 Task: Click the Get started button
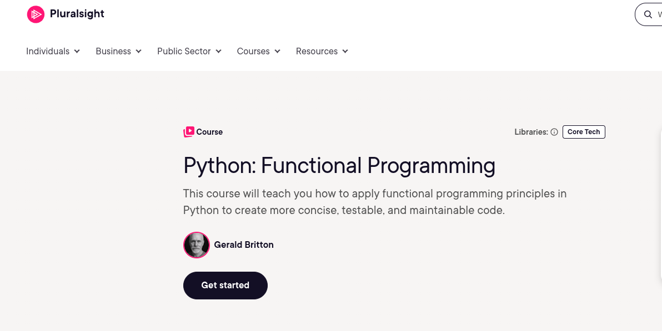coord(225,286)
